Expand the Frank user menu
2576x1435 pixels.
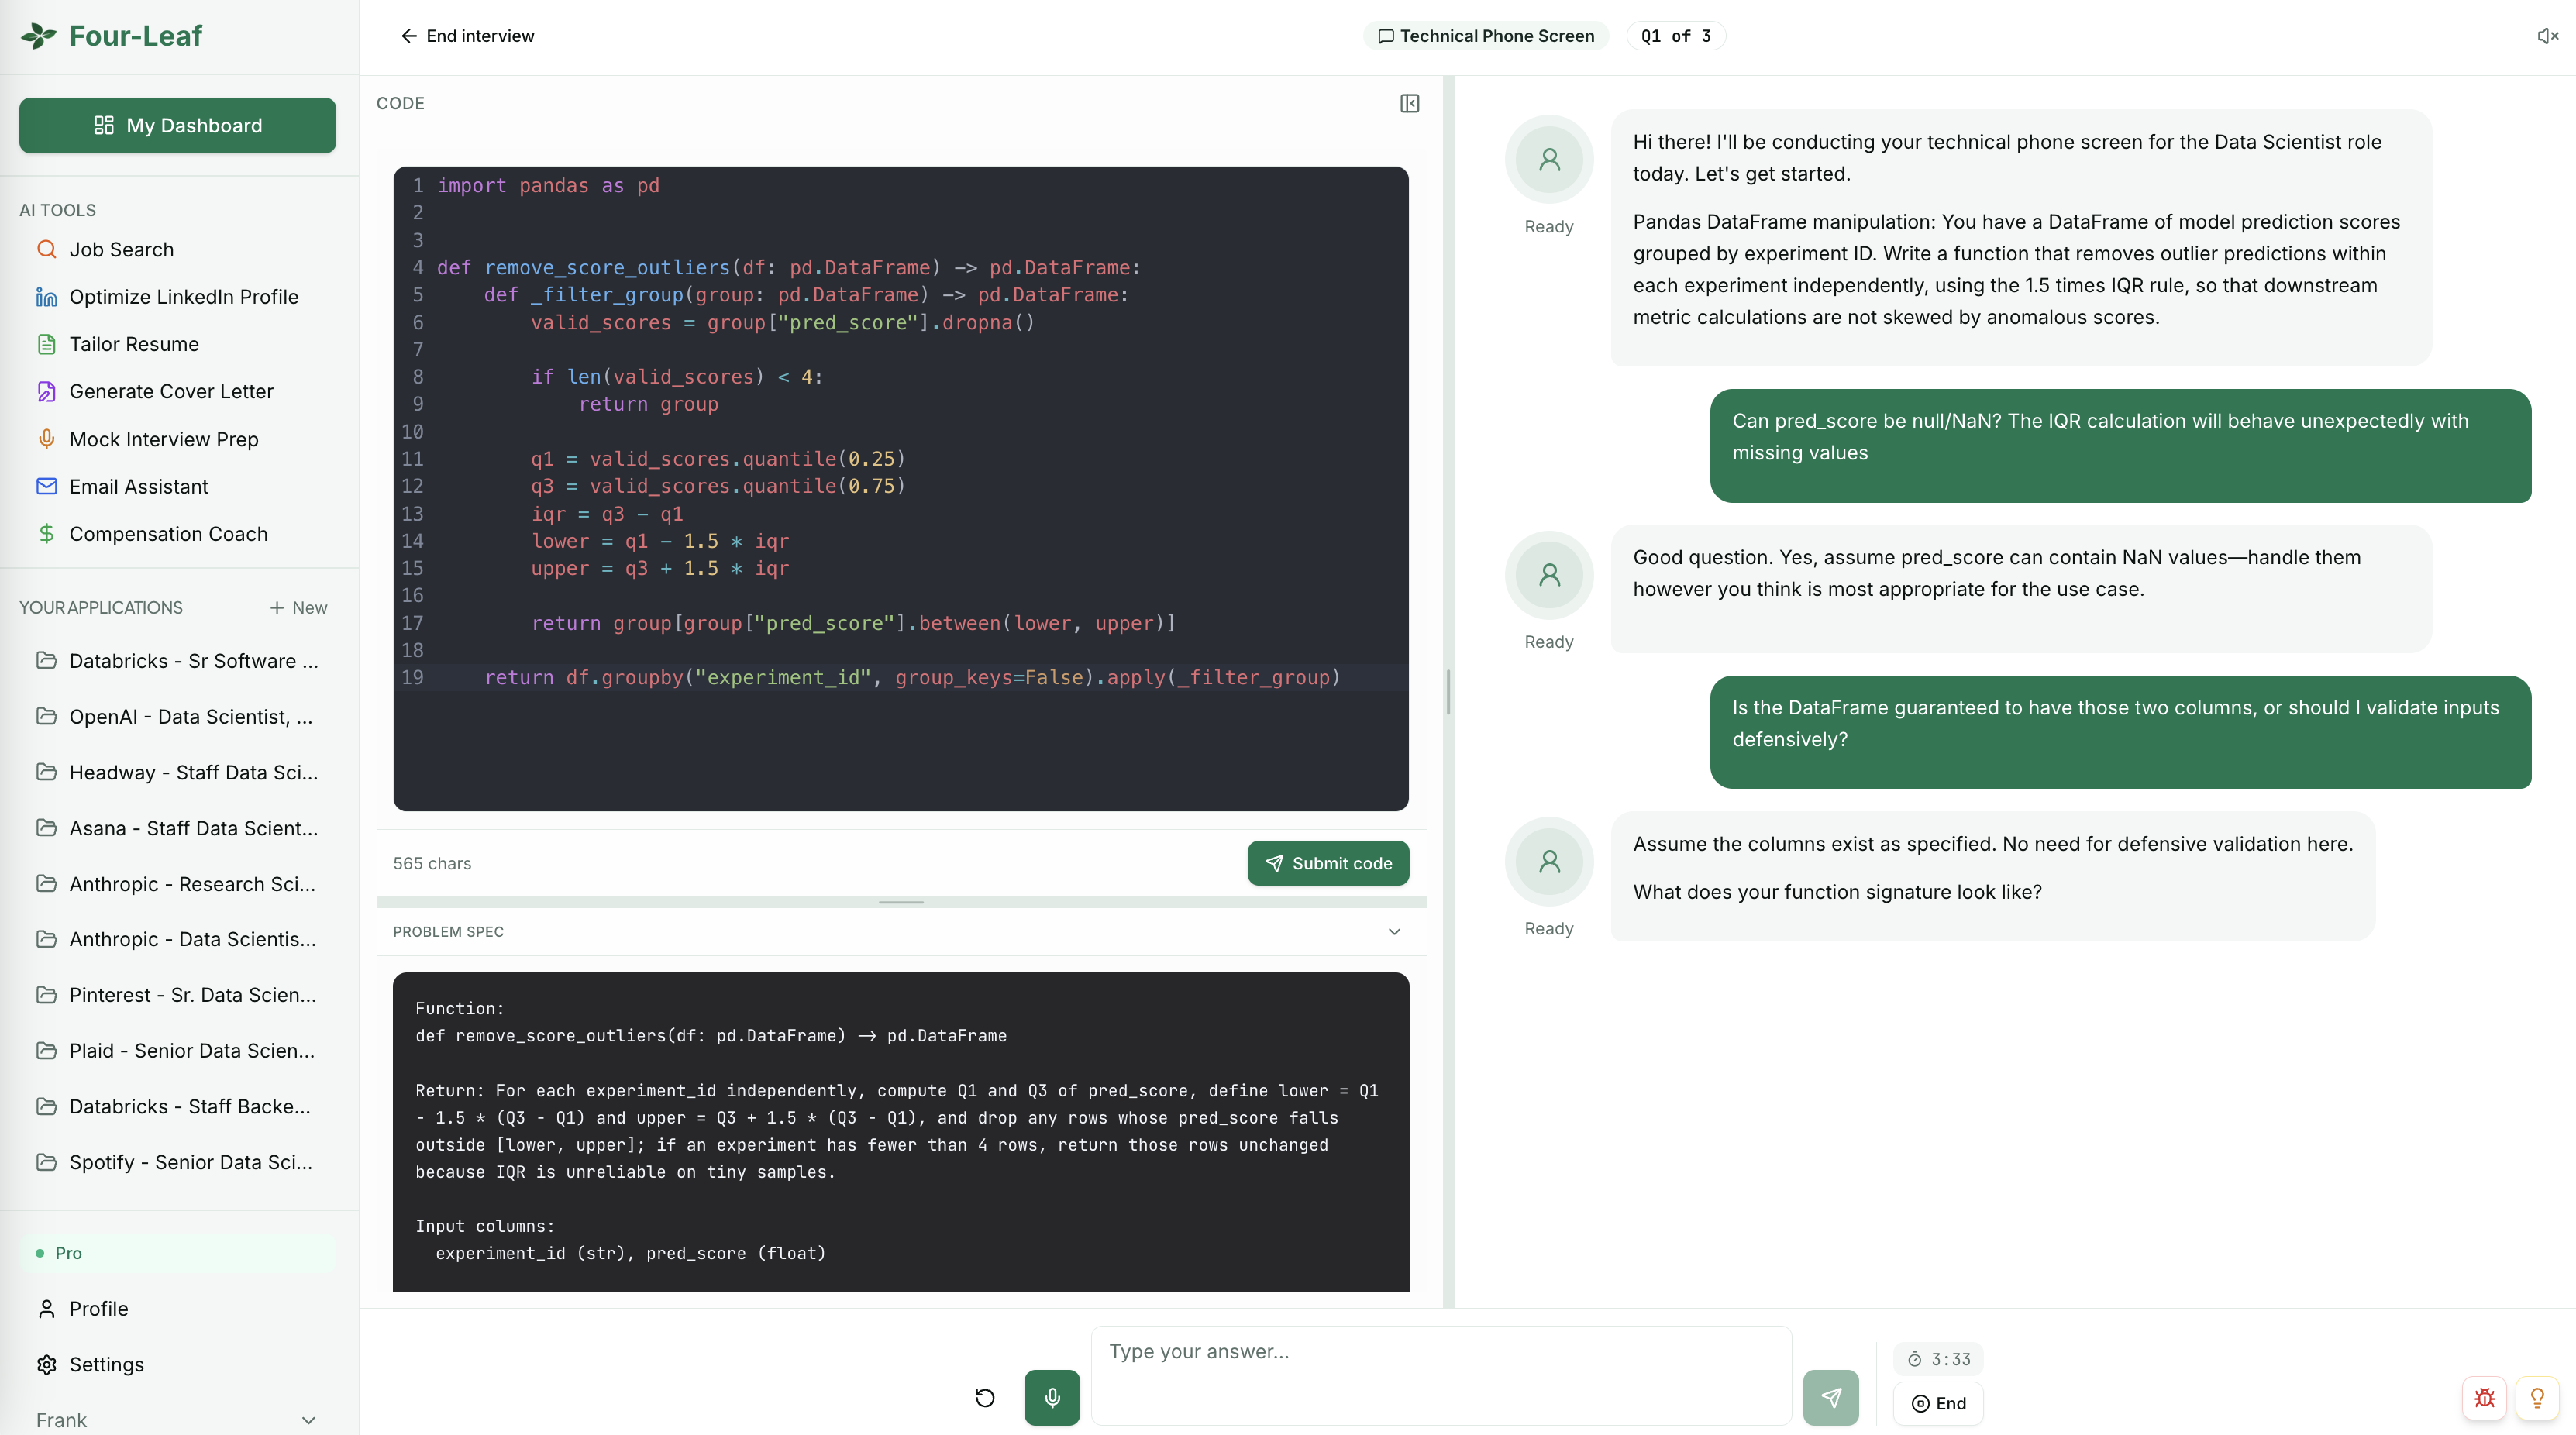point(177,1420)
